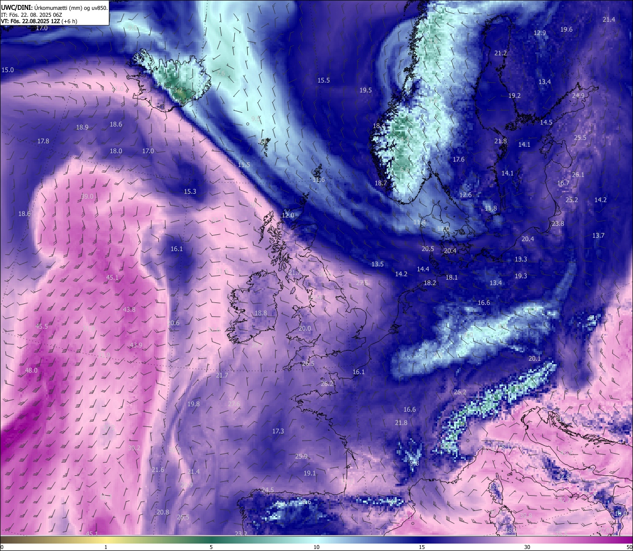Image resolution: width=633 pixels, height=551 pixels.
Task: Click the map value 20.8
Action: pos(163,512)
